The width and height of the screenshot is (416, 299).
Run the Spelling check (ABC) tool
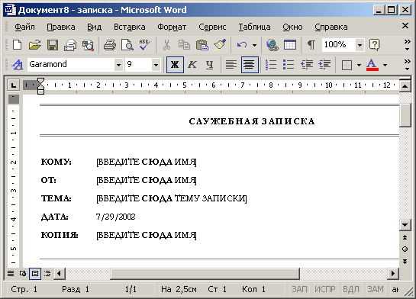[144, 45]
